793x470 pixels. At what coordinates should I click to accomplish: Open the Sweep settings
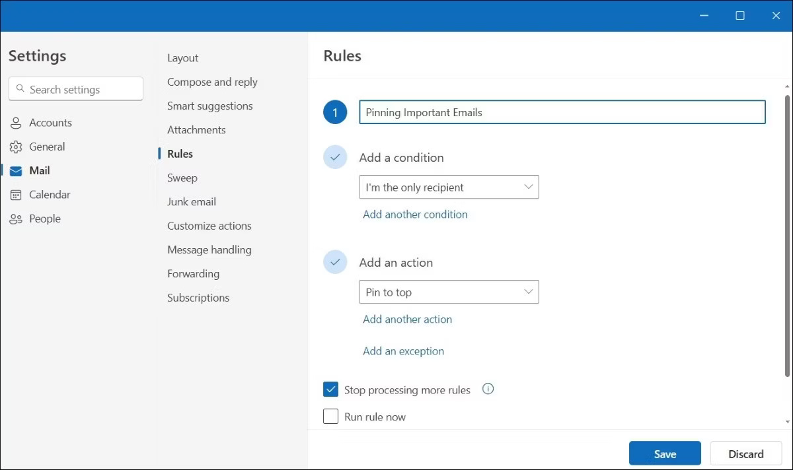[182, 178]
